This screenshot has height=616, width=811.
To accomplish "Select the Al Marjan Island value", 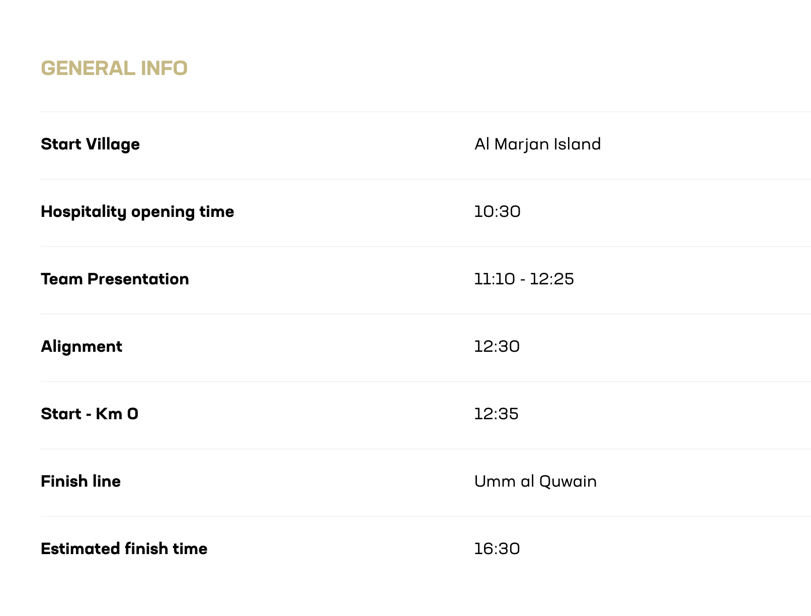I will (537, 144).
